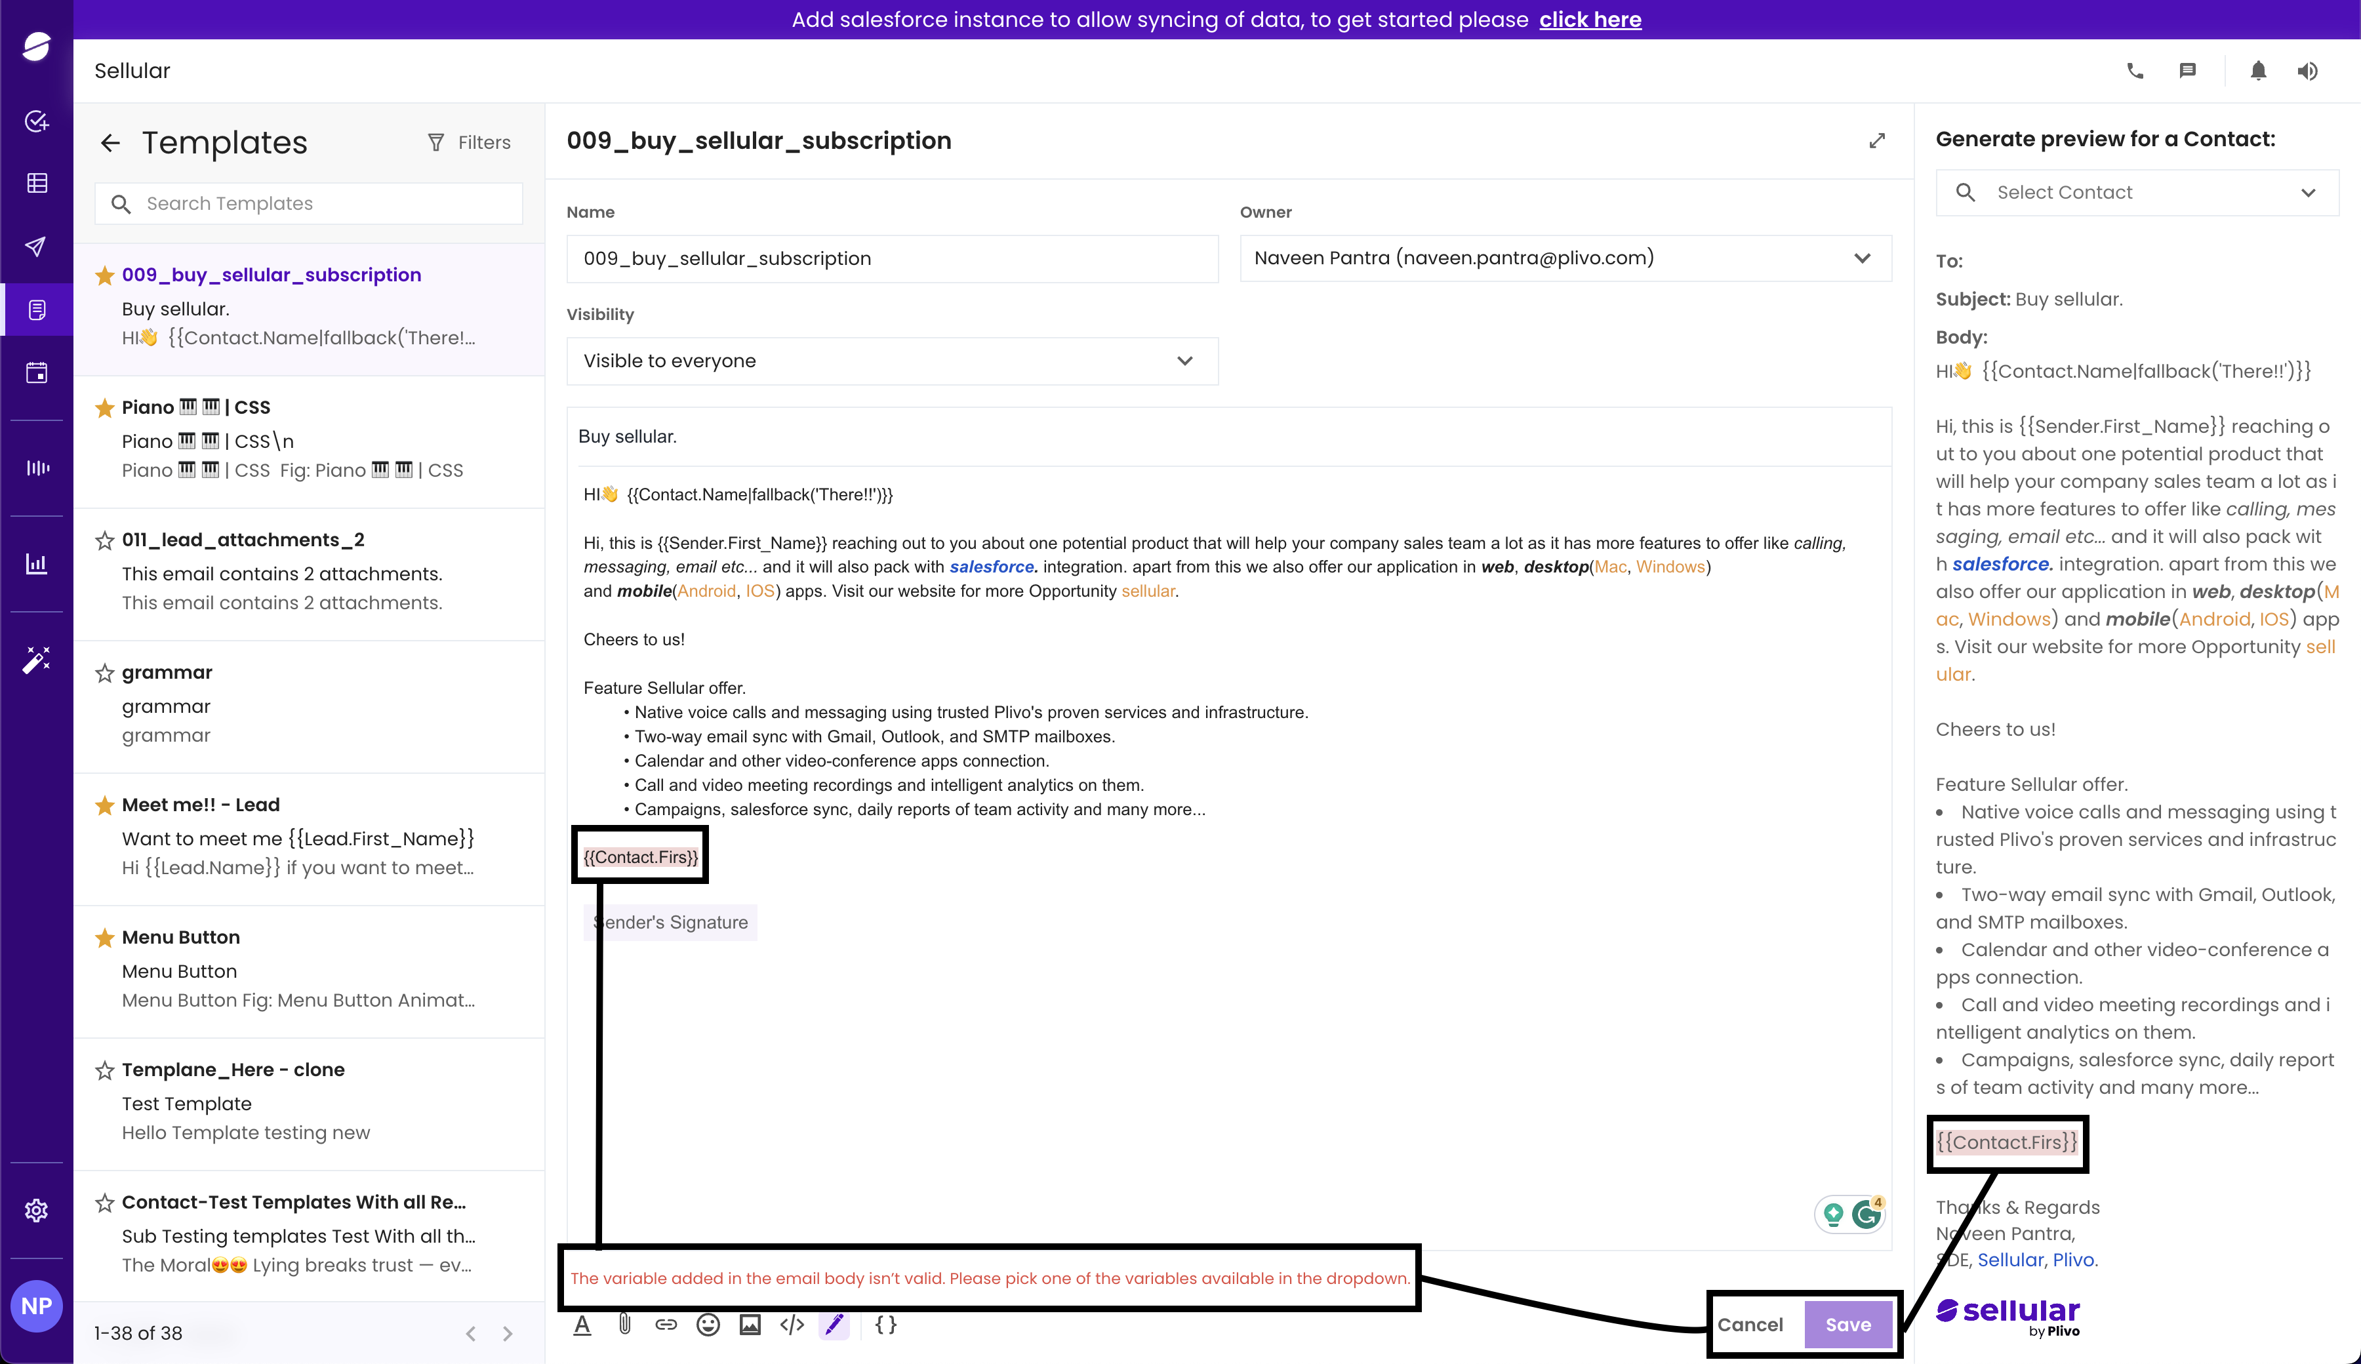
Task: Open the text formatting A tool
Action: [x=582, y=1325]
